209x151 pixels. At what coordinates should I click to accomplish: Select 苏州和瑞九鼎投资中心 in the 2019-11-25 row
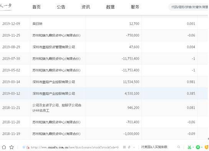point(56,35)
